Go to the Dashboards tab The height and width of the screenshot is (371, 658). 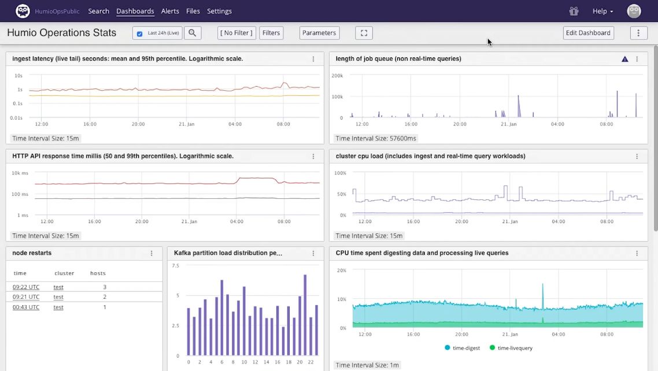[x=135, y=12]
